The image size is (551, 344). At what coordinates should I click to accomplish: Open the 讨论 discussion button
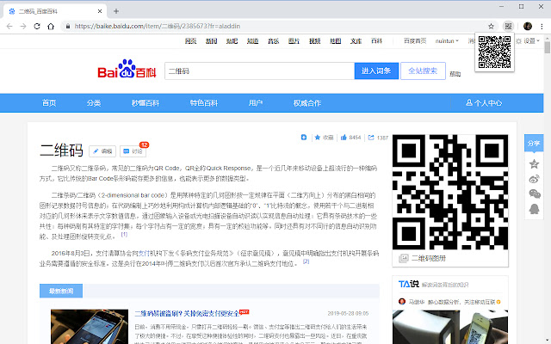133,151
